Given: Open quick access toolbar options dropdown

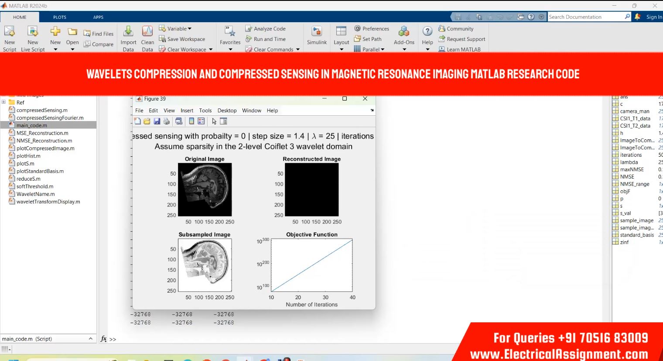Looking at the screenshot, I should (x=541, y=17).
